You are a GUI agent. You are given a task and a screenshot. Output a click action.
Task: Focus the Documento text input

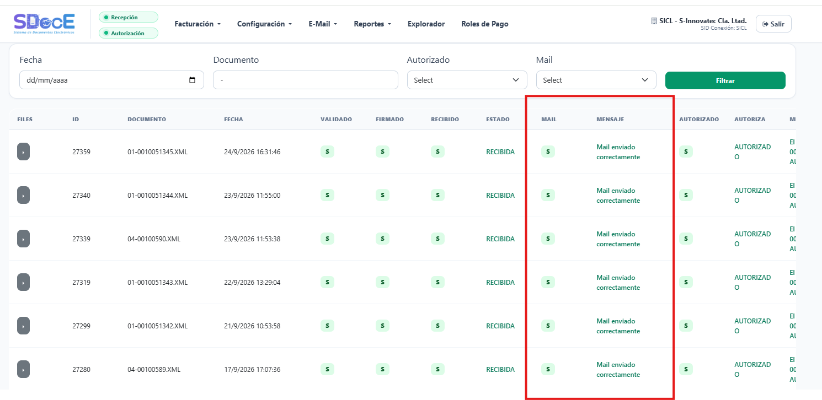(x=306, y=80)
